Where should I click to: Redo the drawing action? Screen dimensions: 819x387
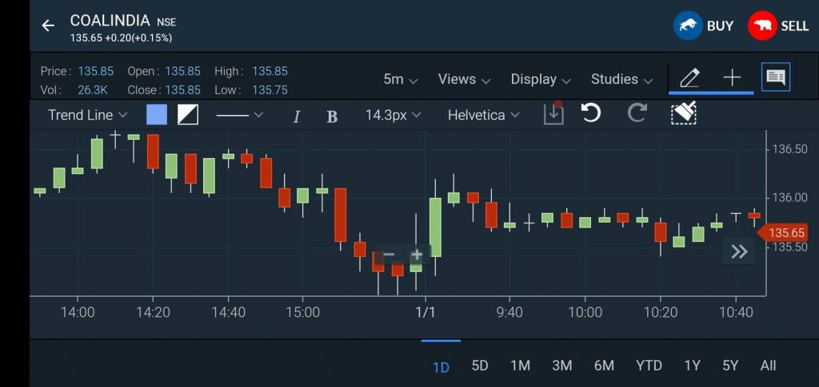point(637,113)
